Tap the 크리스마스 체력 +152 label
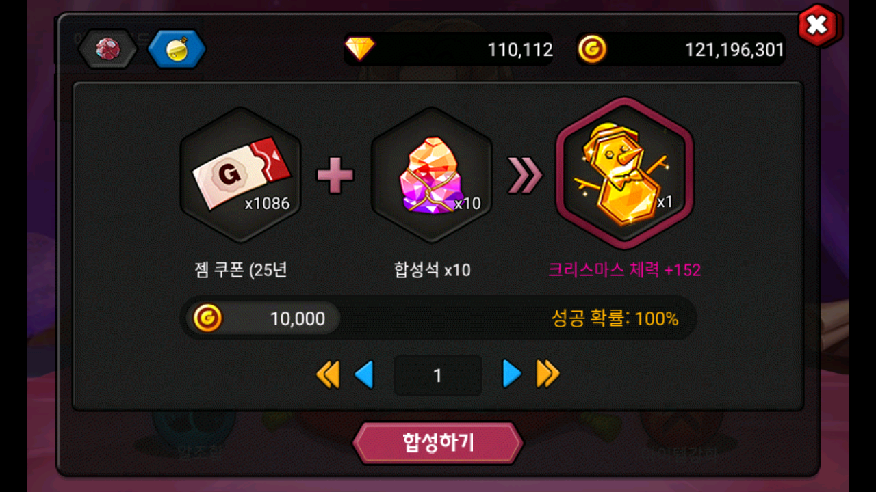 (x=624, y=270)
